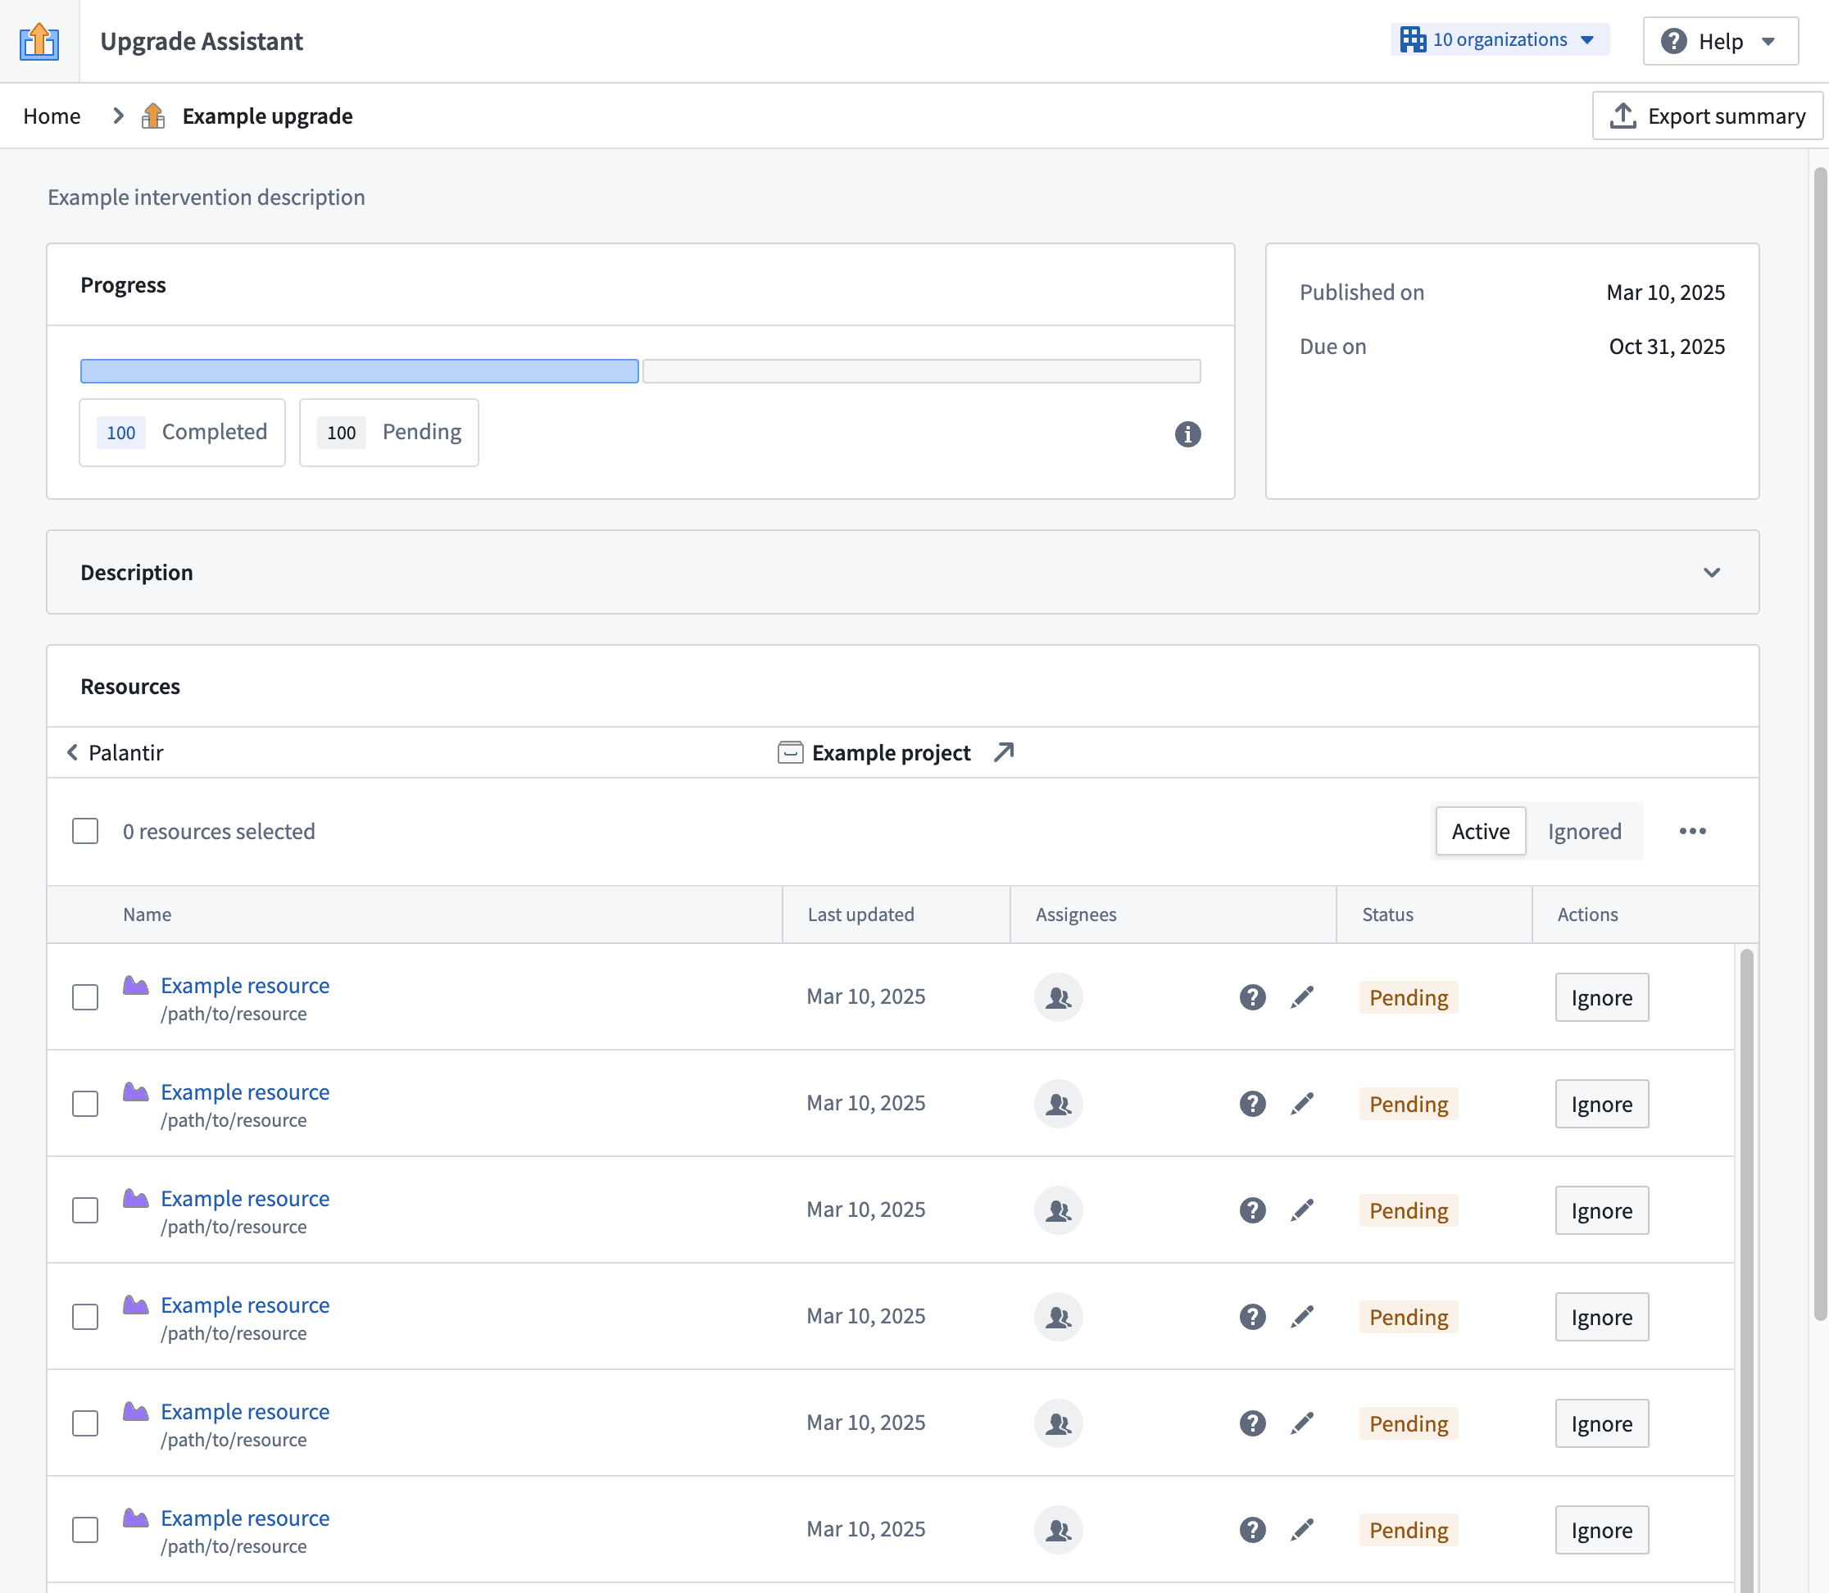This screenshot has width=1829, height=1593.
Task: Click assignees avatar in second resource row
Action: point(1058,1104)
